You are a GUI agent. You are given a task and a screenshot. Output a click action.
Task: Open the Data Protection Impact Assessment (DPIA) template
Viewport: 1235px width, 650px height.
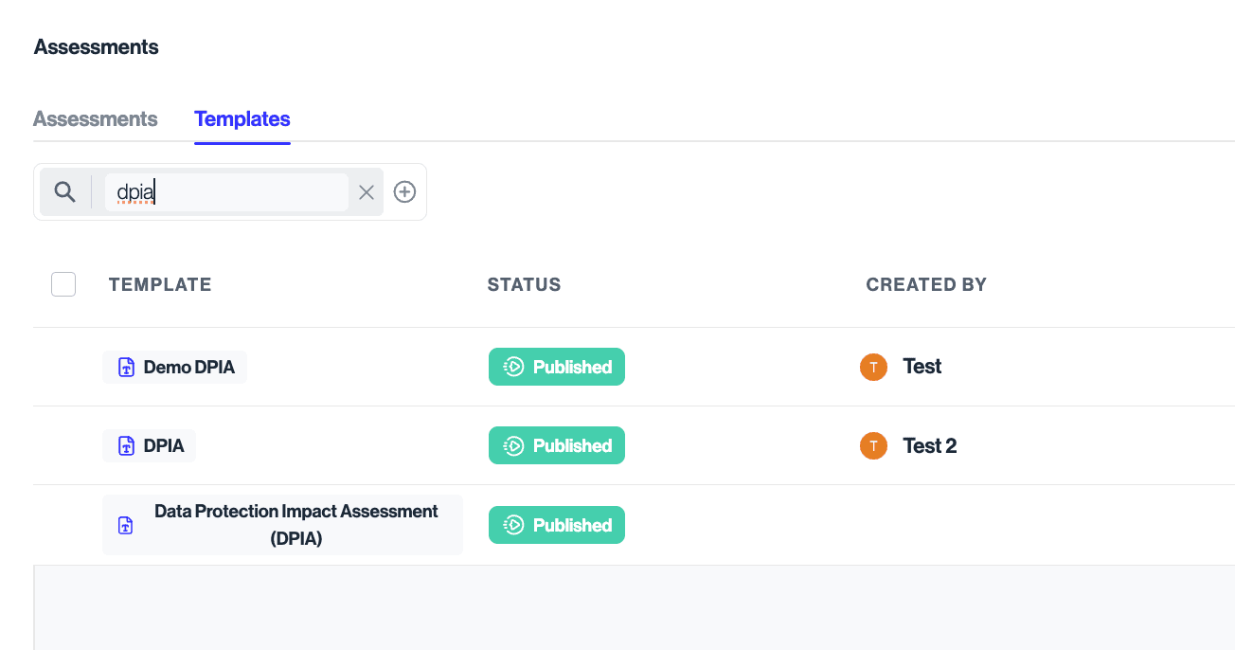tap(295, 525)
